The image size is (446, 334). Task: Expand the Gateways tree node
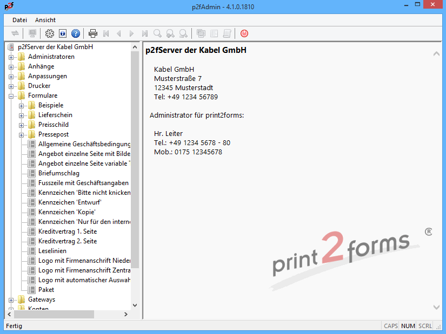coord(11,300)
